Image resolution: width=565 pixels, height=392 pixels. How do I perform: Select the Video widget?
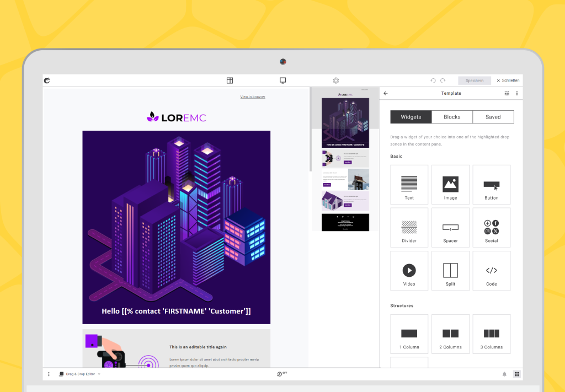point(409,271)
